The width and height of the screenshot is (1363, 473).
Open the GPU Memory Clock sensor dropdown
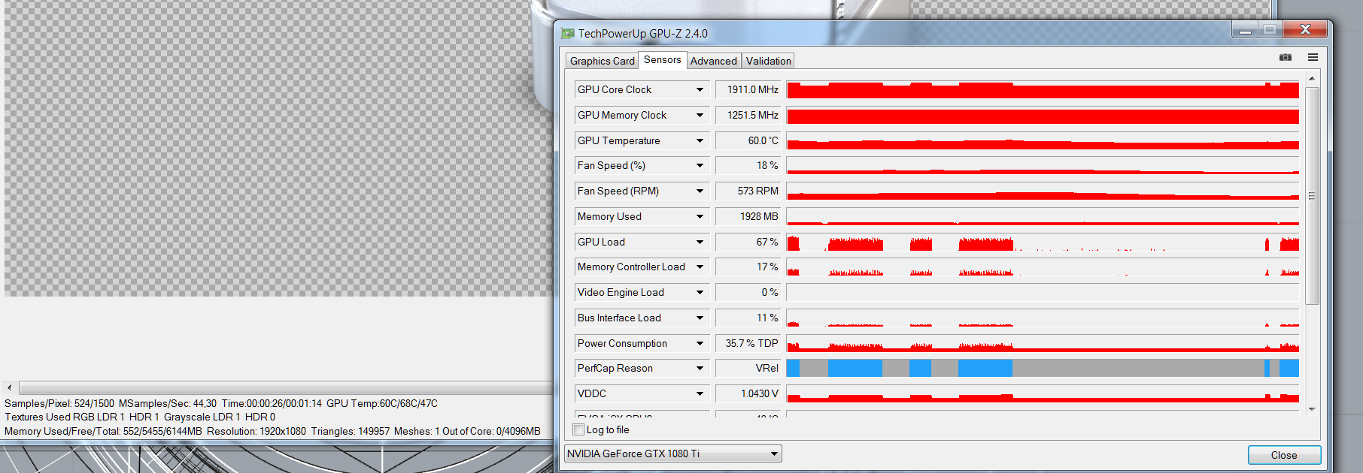(x=700, y=115)
